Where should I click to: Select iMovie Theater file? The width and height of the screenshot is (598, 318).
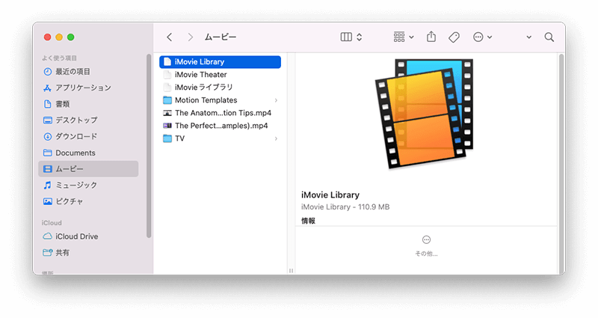(220, 74)
